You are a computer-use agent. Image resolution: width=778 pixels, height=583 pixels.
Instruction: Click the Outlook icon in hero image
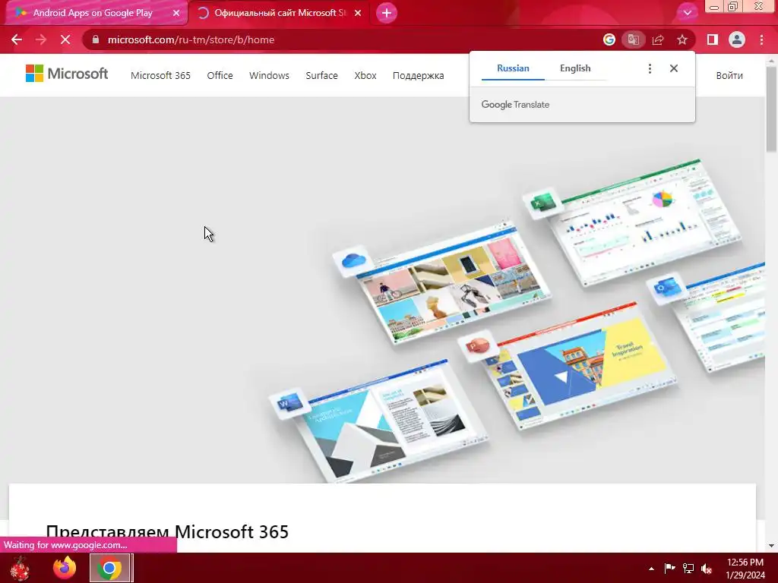pos(666,288)
